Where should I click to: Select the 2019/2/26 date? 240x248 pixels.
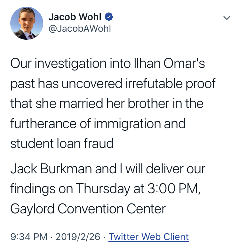(x=78, y=237)
